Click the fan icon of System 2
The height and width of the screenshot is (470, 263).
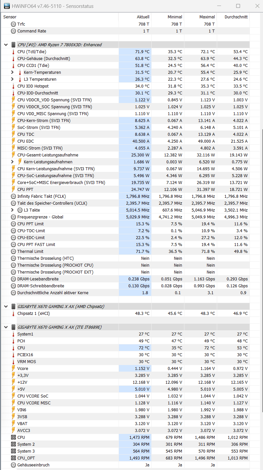click(x=13, y=444)
